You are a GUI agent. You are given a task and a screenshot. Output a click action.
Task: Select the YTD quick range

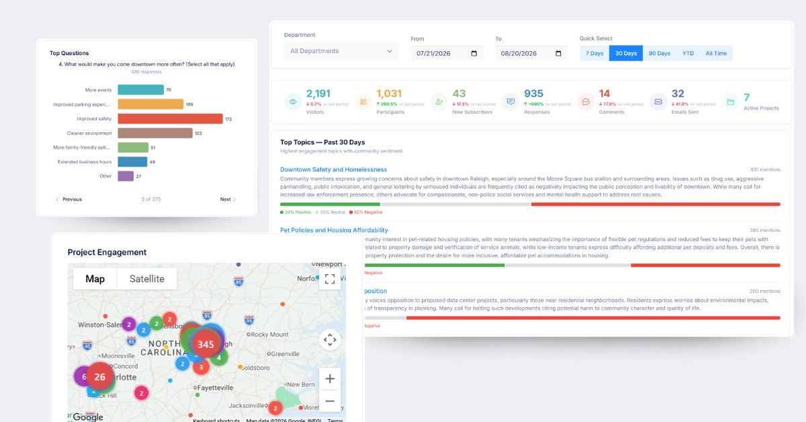pyautogui.click(x=688, y=53)
